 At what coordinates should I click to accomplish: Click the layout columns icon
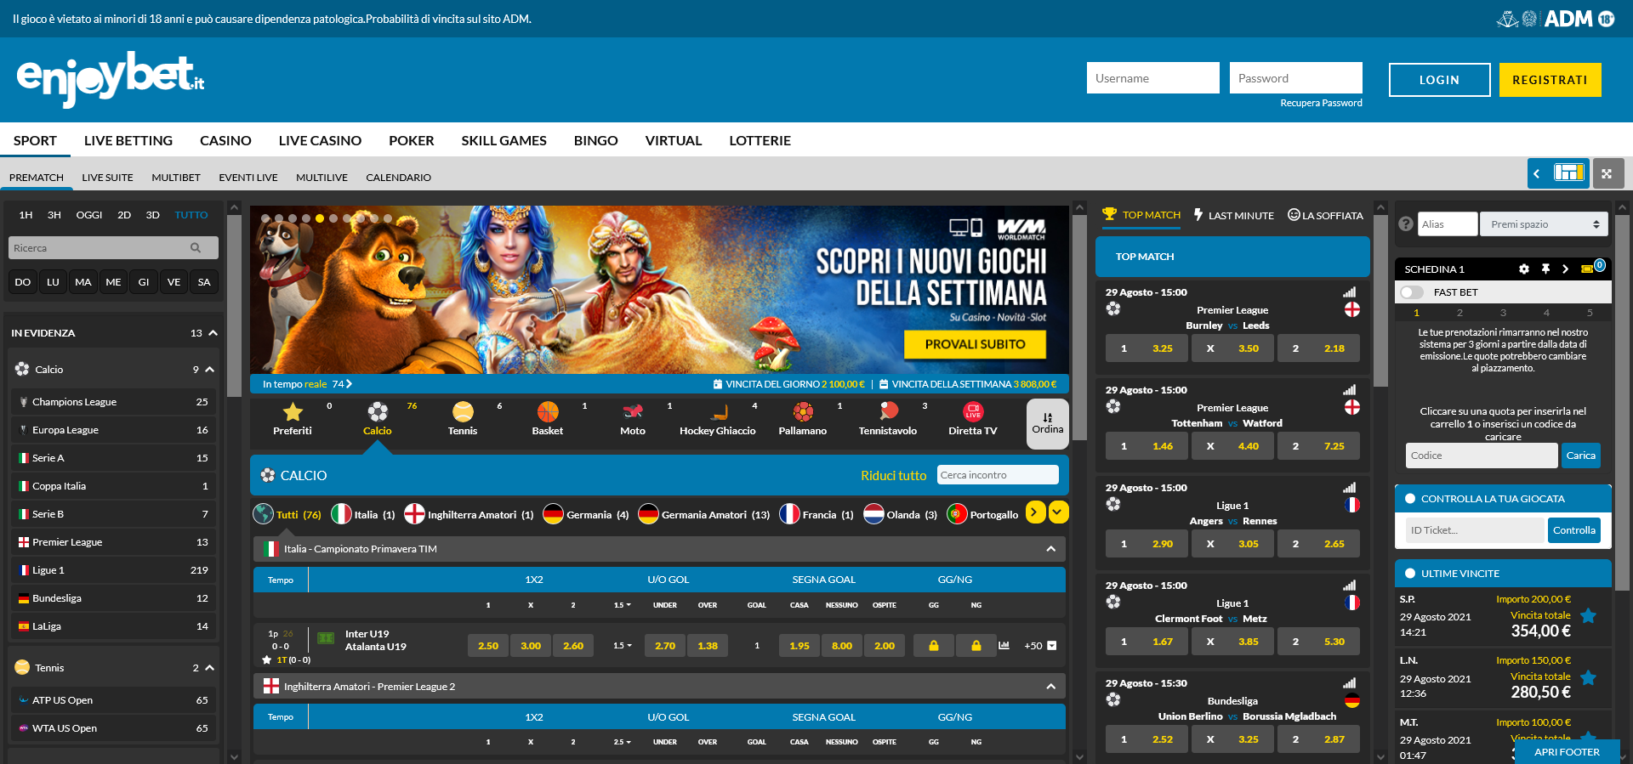[1568, 173]
